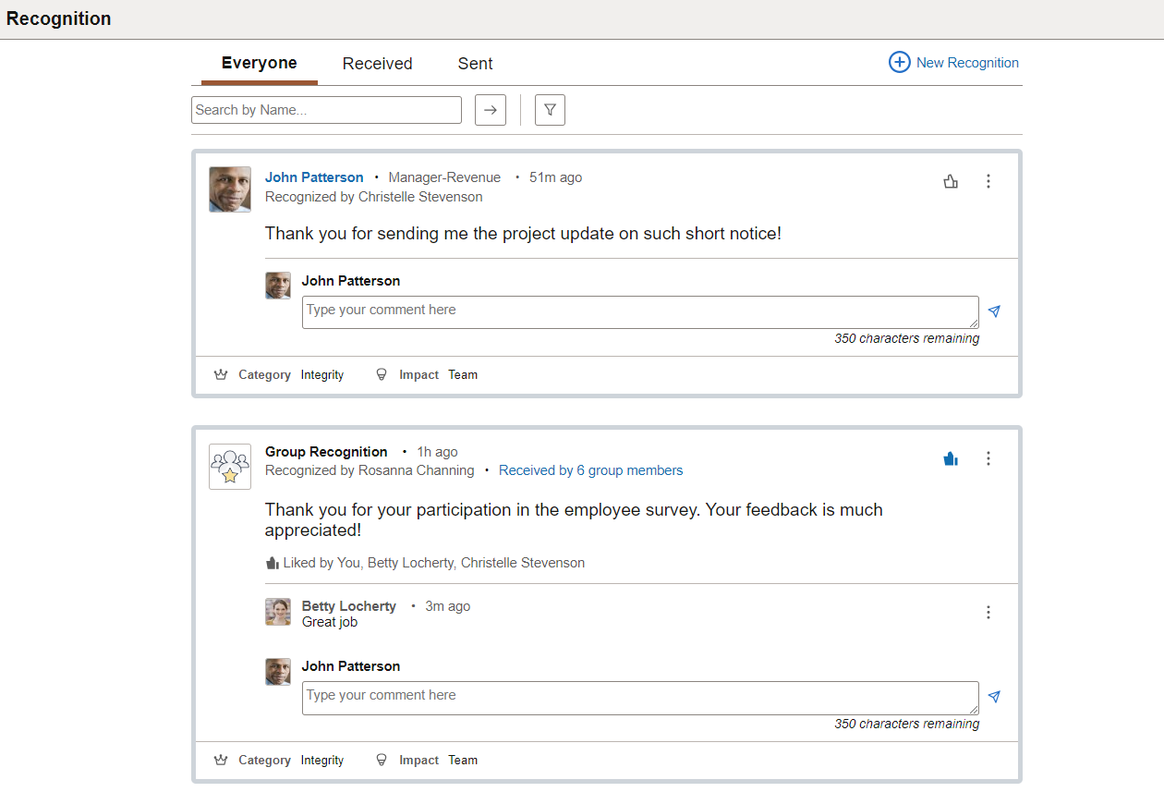Switch to the Sent tab
This screenshot has height=792, width=1164.
[x=476, y=64]
